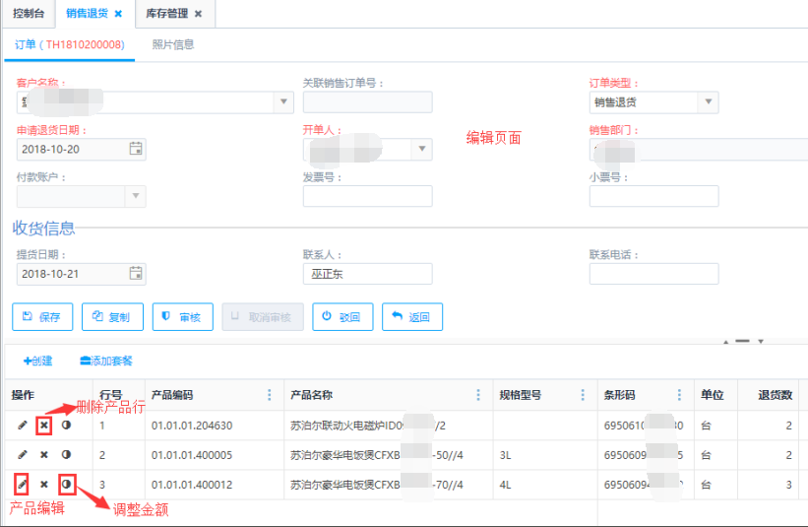The image size is (808, 527).
Task: Click the pencil edit icon in row 3
Action: [x=22, y=485]
